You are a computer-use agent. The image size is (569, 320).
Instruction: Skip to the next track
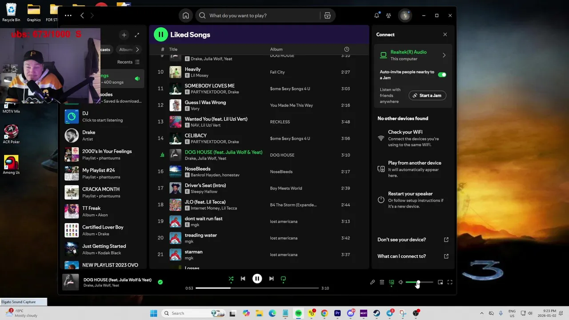coord(271,279)
